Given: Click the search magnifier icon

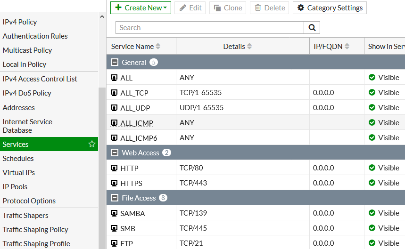Looking at the screenshot, I should pos(312,28).
